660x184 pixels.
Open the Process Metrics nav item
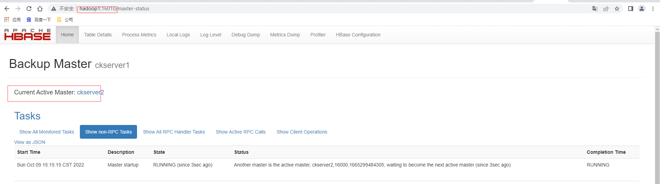tap(139, 35)
